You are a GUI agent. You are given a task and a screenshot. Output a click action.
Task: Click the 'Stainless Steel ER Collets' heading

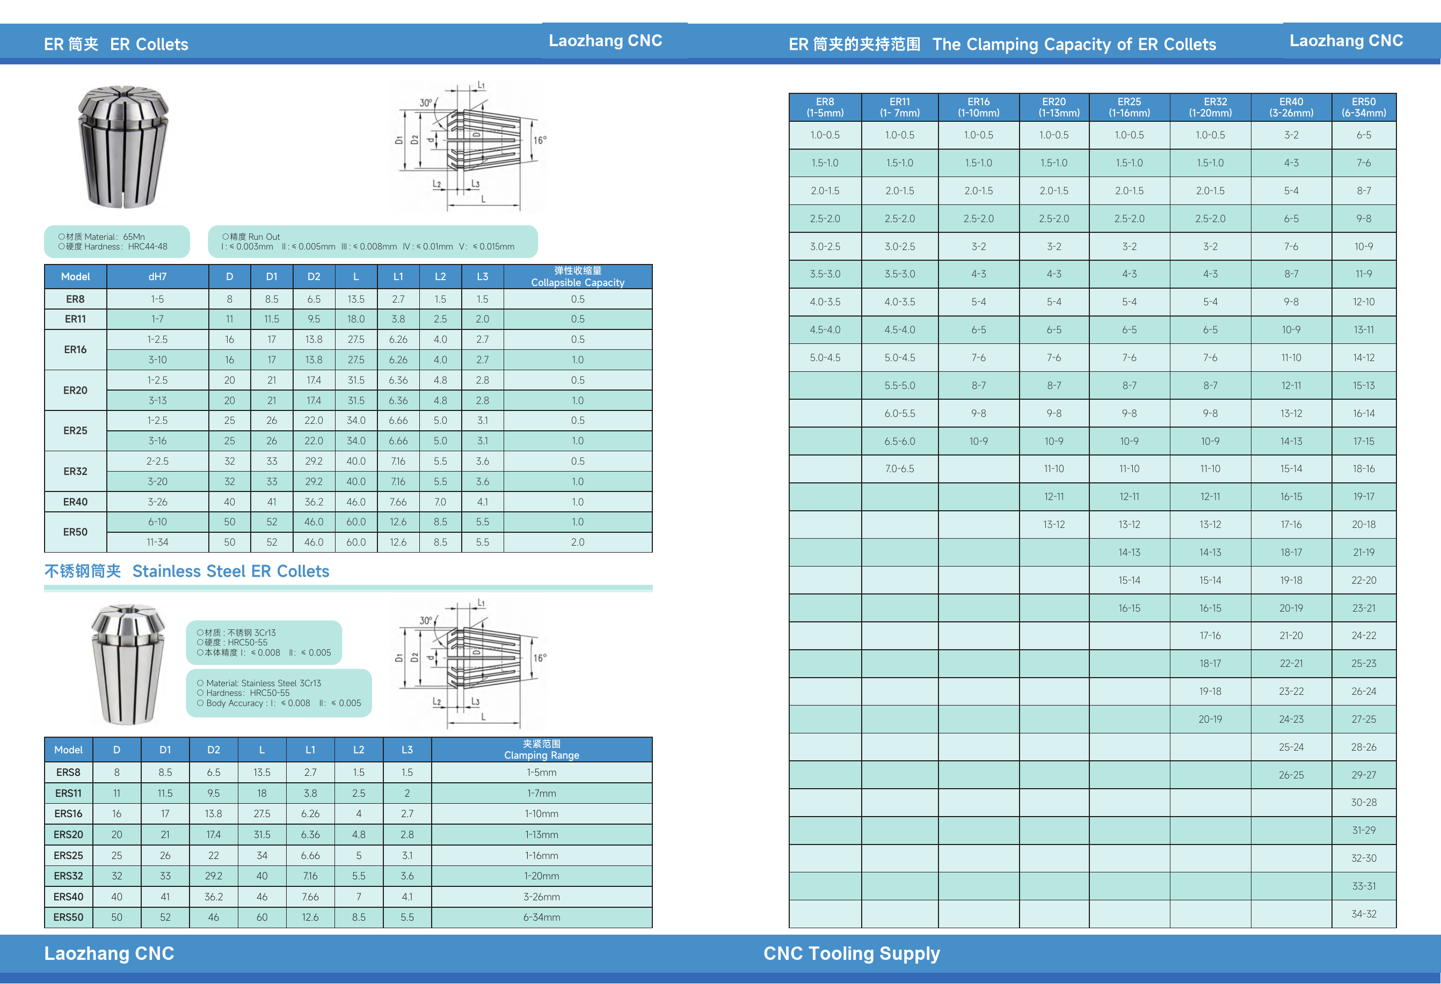click(x=187, y=571)
